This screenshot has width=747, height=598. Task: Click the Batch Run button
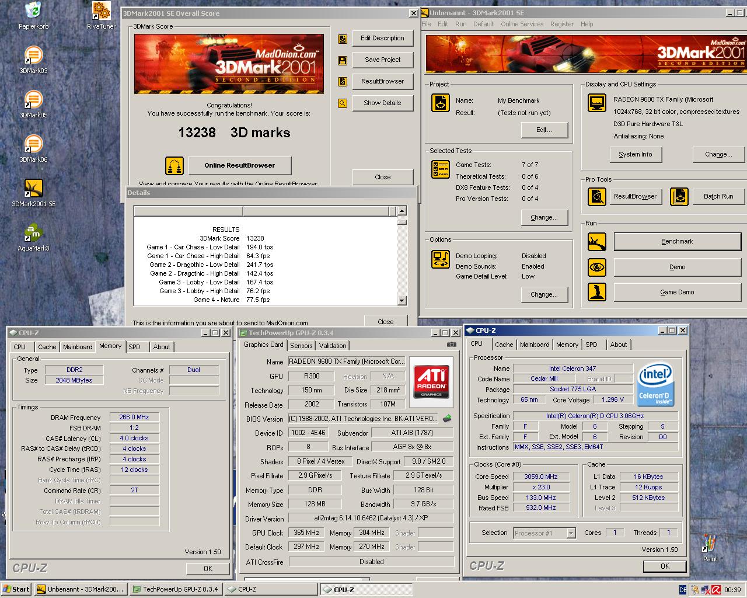tap(718, 197)
